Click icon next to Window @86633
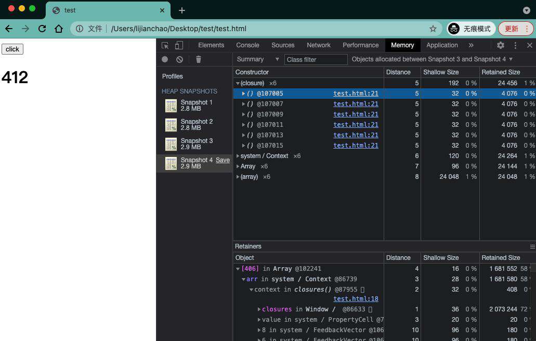536x341 pixels. click(370, 309)
